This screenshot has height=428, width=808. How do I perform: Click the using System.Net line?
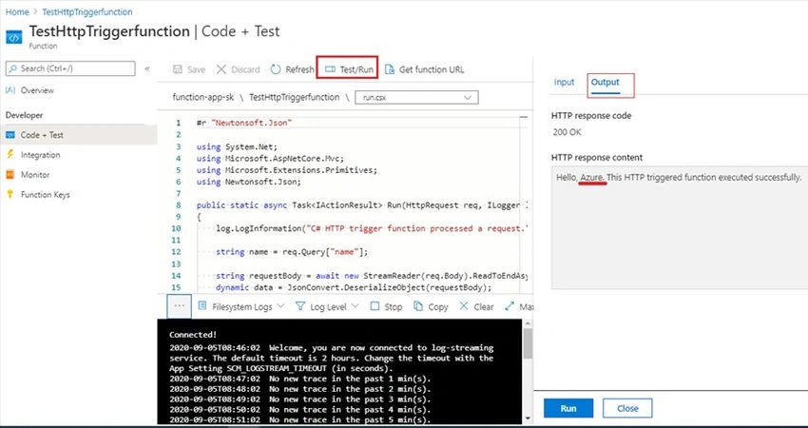pyautogui.click(x=237, y=146)
